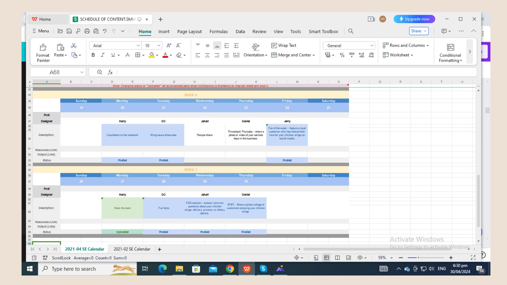Open the Arial font name dropdown
Screen dimensions: 507x285
click(138, 46)
